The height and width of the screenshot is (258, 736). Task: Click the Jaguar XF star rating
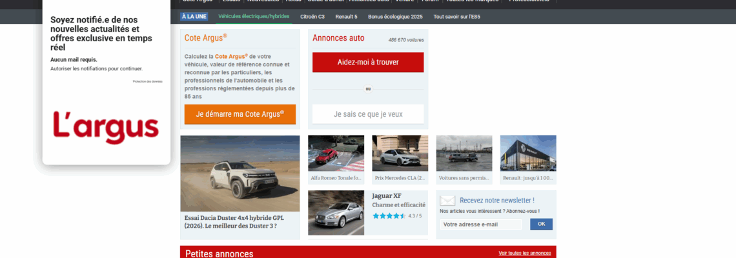point(389,216)
